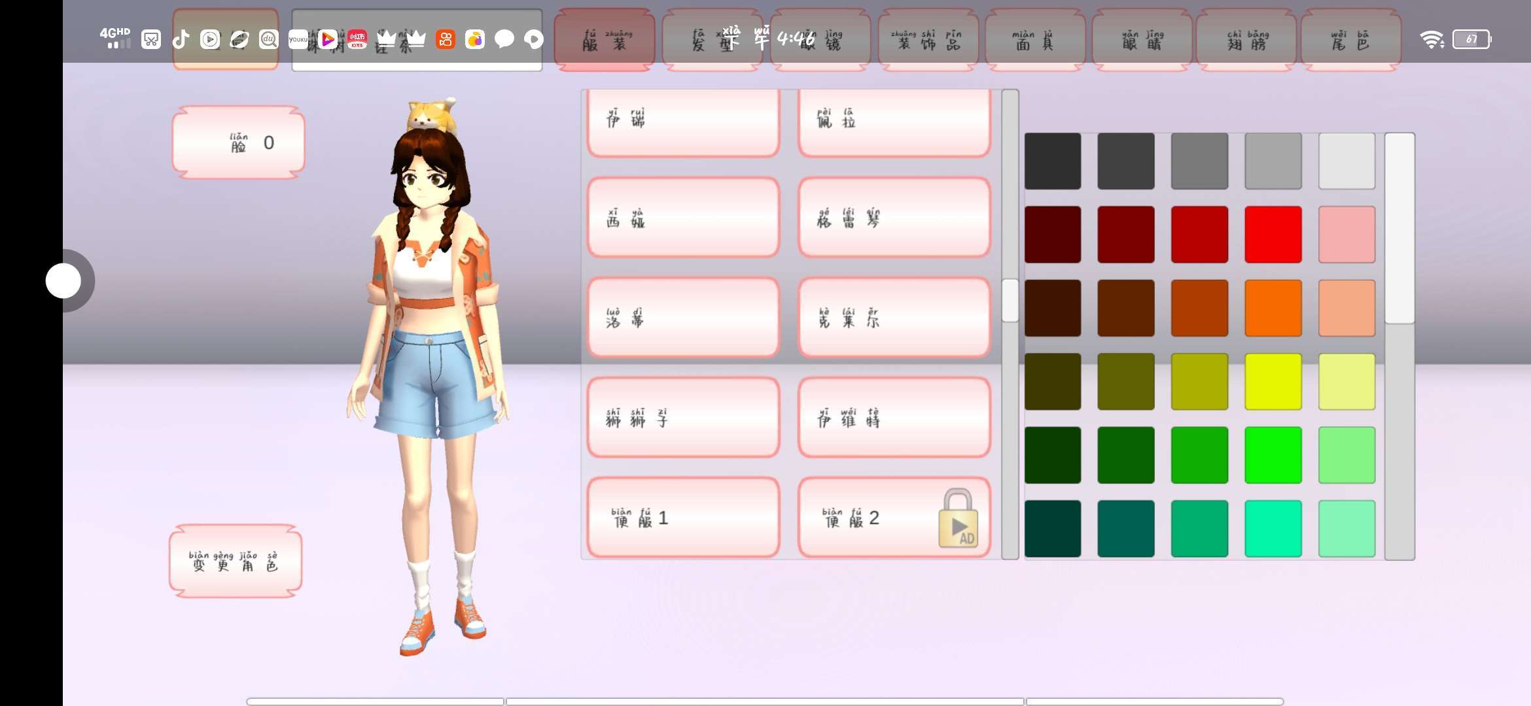Click the 脸 0 face selector

pos(239,143)
